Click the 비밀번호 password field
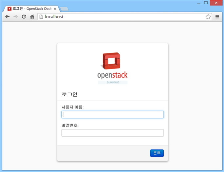Screen dimensions: 224x172 (112, 133)
